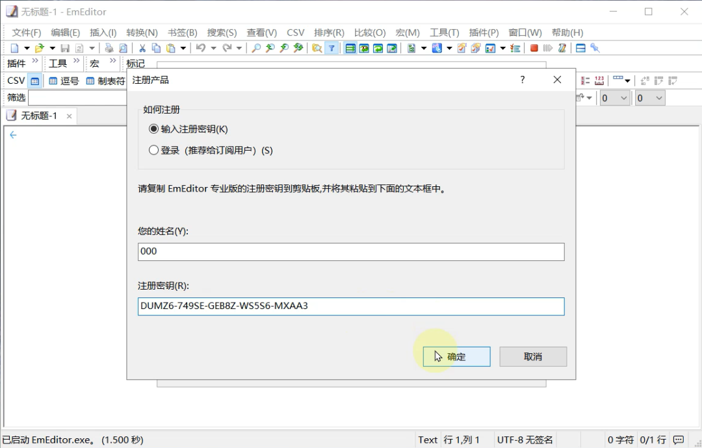702x448 pixels.
Task: Select tab separated (制表符) CSV mode
Action: point(106,81)
